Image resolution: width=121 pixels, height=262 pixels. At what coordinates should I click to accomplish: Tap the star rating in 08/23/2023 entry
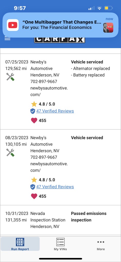pos(43,180)
